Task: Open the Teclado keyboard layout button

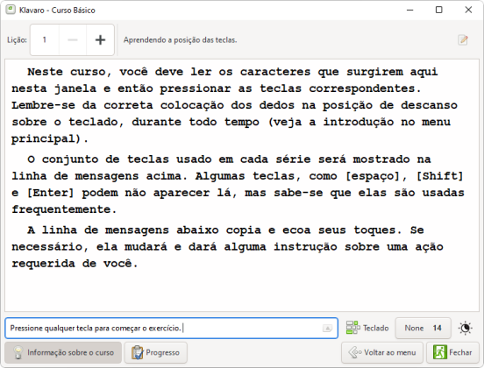Action: click(x=367, y=328)
